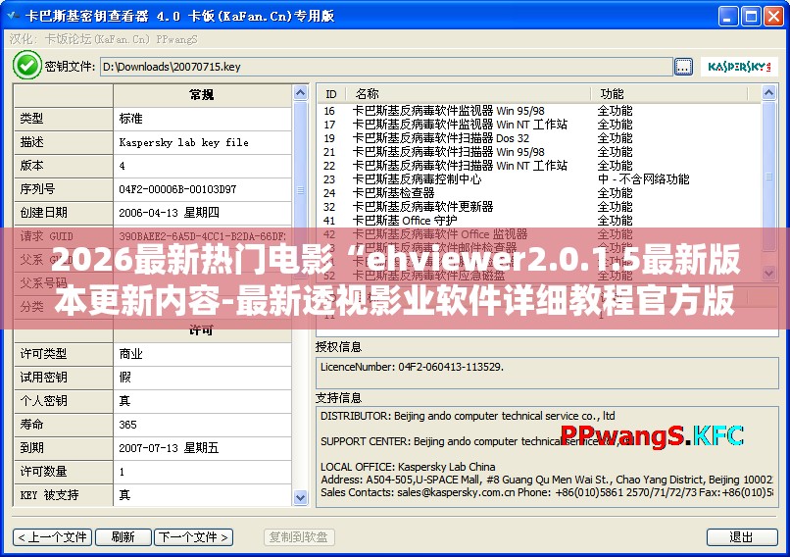
Task: Maximize the key viewer window
Action: tap(751, 16)
